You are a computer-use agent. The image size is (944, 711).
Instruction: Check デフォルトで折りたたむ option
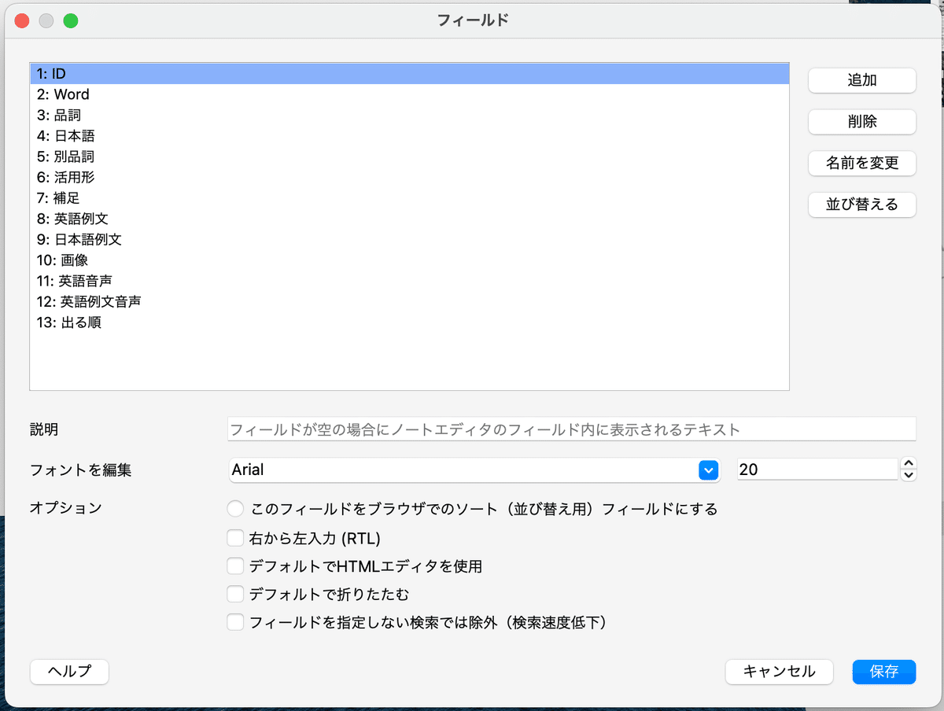tap(235, 594)
